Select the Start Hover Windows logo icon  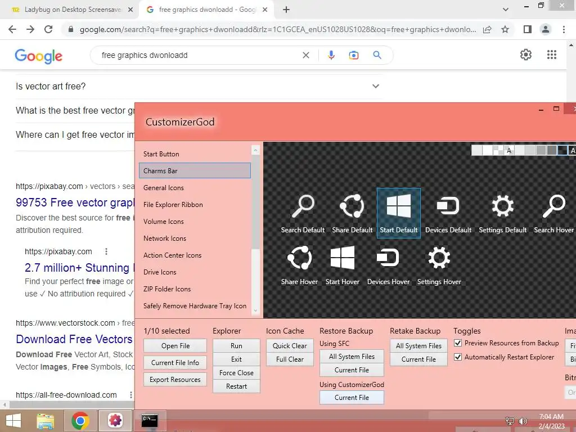tap(343, 264)
